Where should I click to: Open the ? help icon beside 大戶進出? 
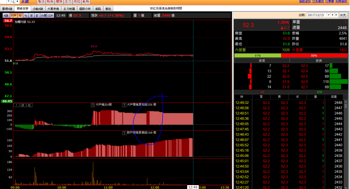point(93,105)
